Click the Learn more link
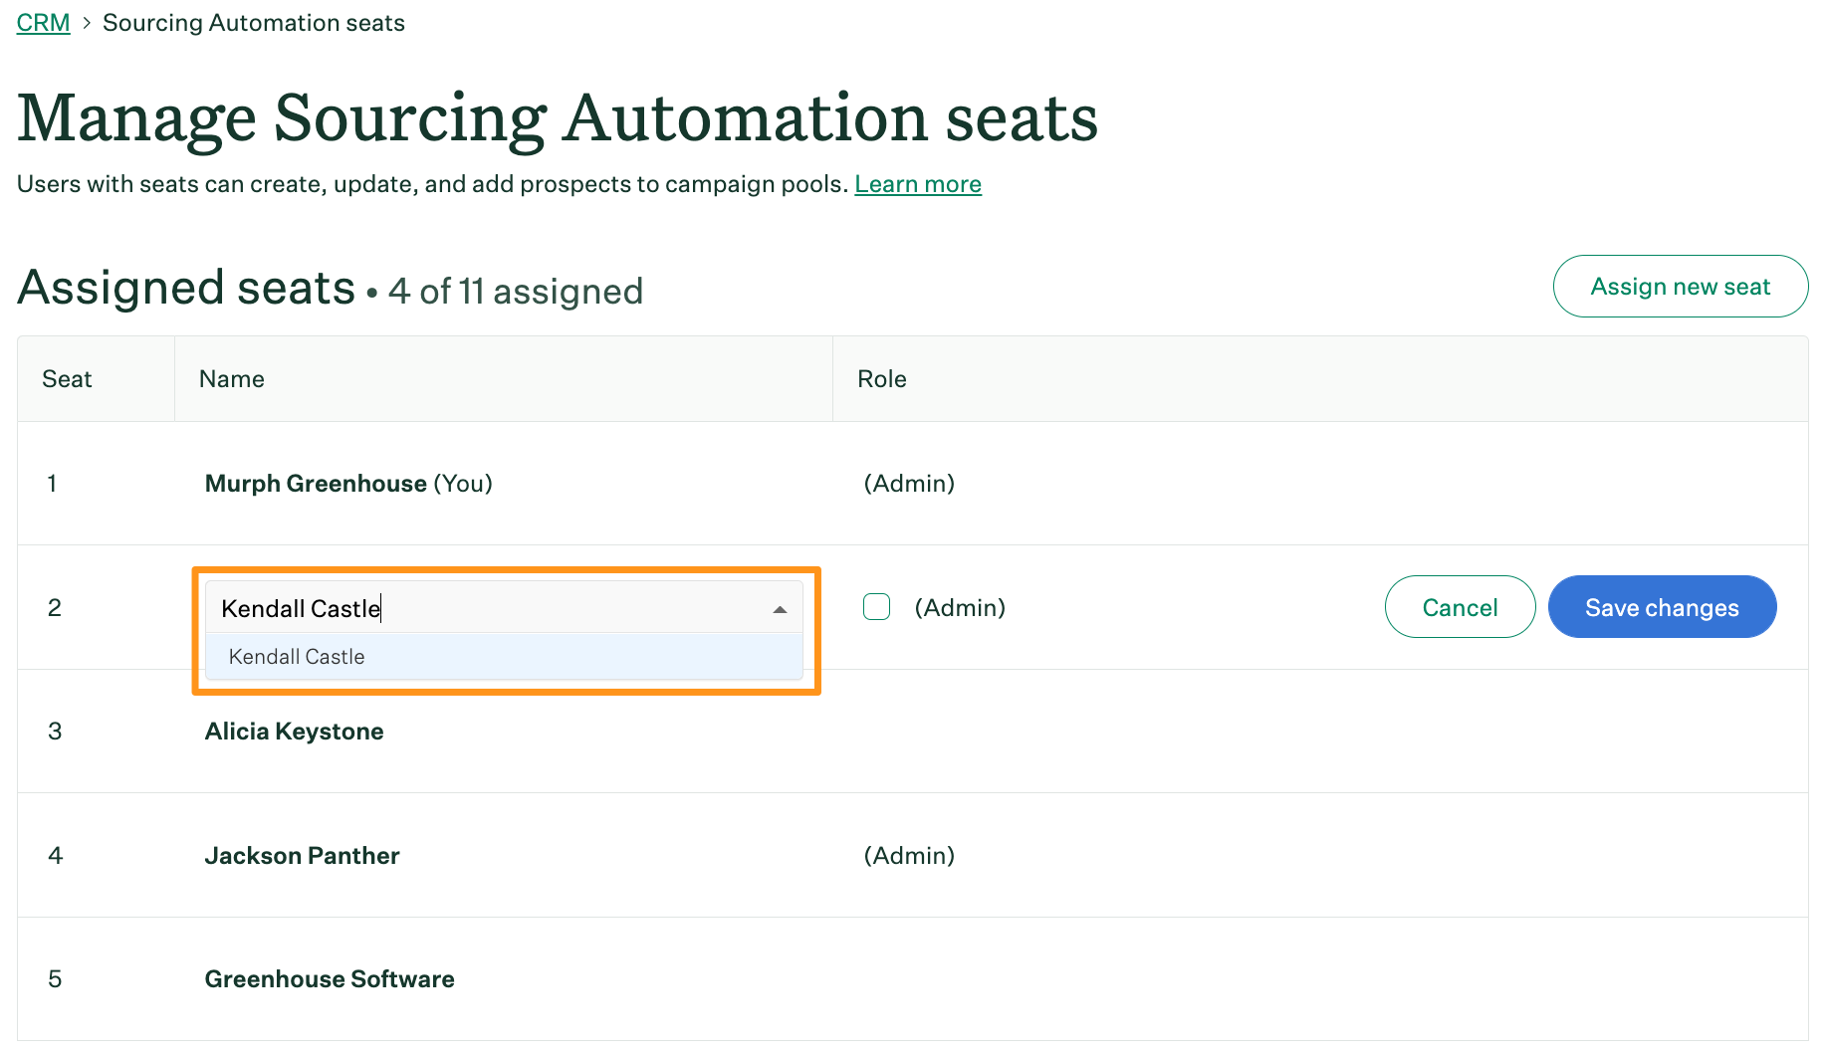Screen dimensions: 1825x1051 (917, 183)
